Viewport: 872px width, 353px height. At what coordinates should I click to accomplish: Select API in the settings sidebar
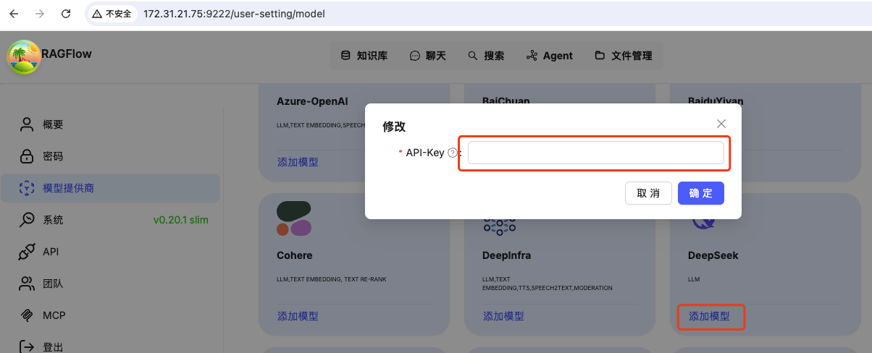[x=110, y=252]
